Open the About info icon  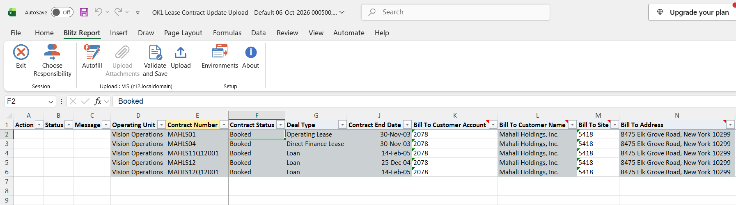point(251,52)
